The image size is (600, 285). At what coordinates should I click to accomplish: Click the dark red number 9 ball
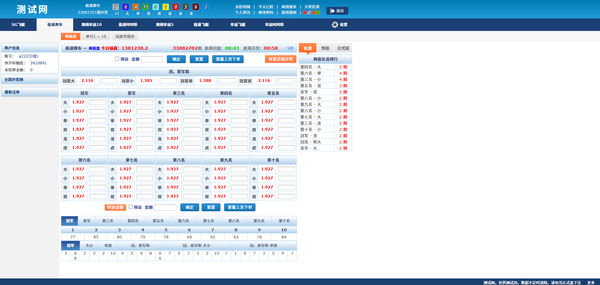(x=196, y=7)
